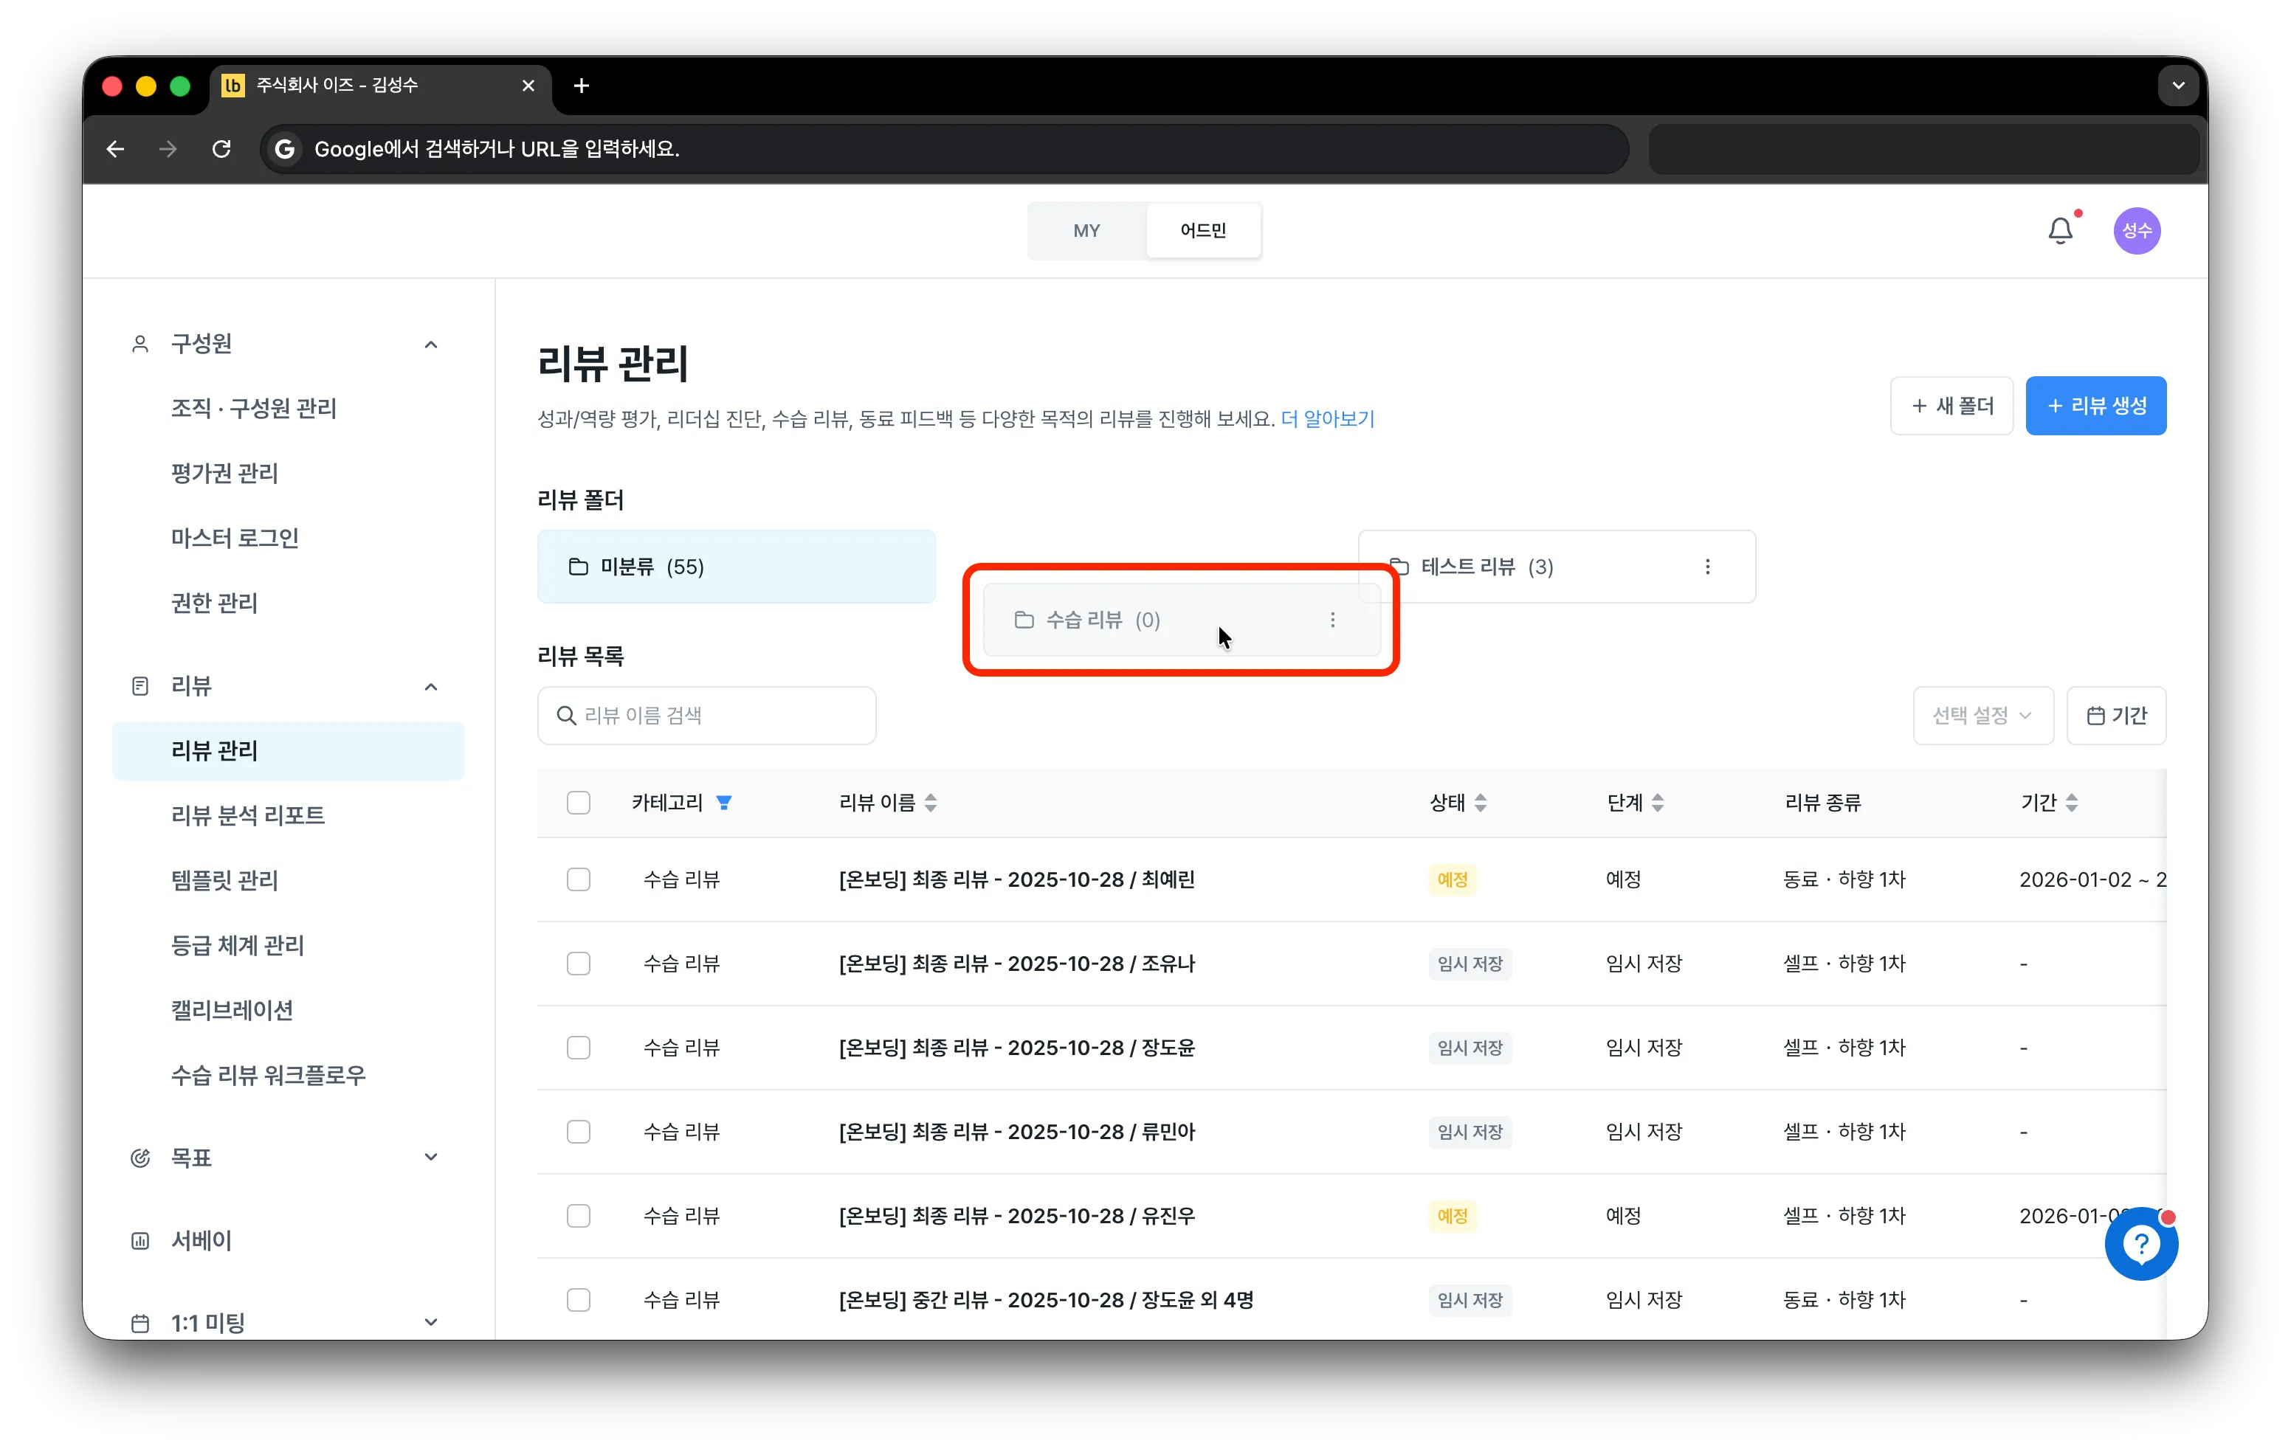Open a new browser tab

(582, 86)
